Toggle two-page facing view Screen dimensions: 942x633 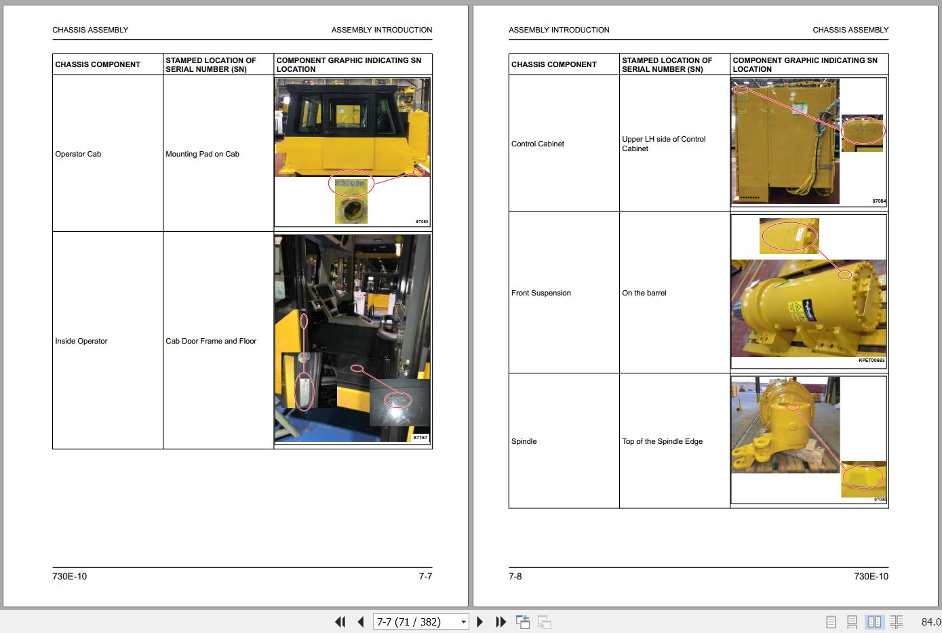point(874,621)
